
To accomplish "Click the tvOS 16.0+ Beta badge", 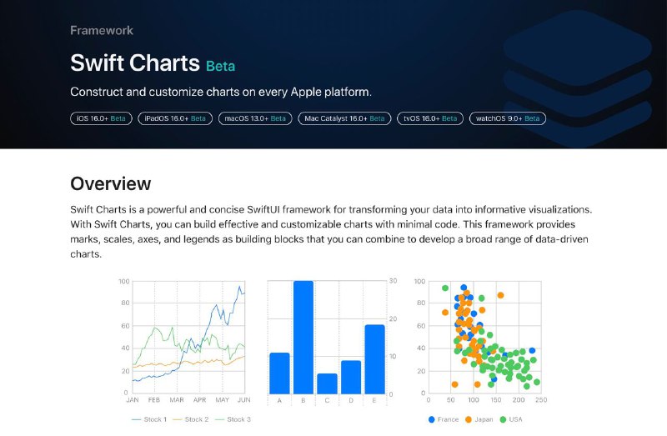I will coord(430,118).
